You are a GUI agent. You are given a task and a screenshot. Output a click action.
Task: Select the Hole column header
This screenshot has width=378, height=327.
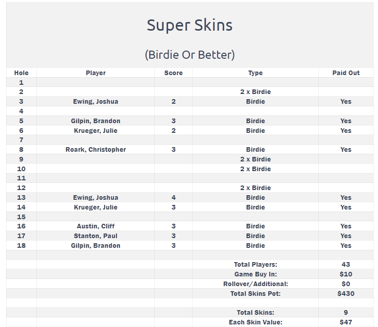coord(21,73)
